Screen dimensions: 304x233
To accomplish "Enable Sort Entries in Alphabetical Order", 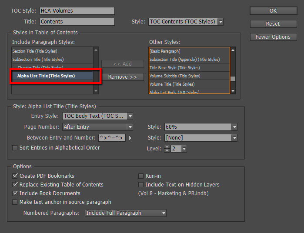I will (15, 148).
